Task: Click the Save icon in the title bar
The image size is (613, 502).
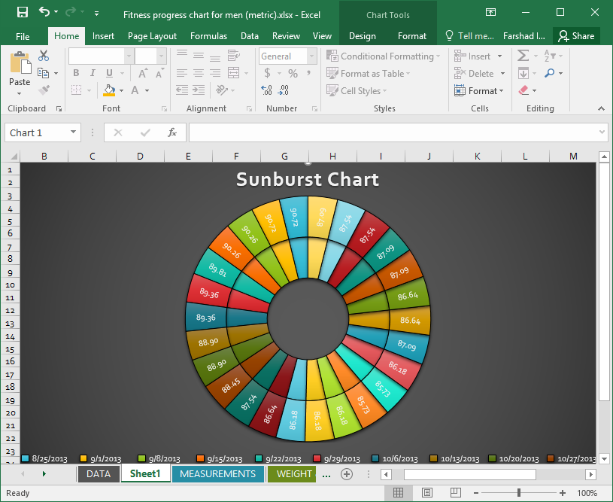Action: click(22, 13)
